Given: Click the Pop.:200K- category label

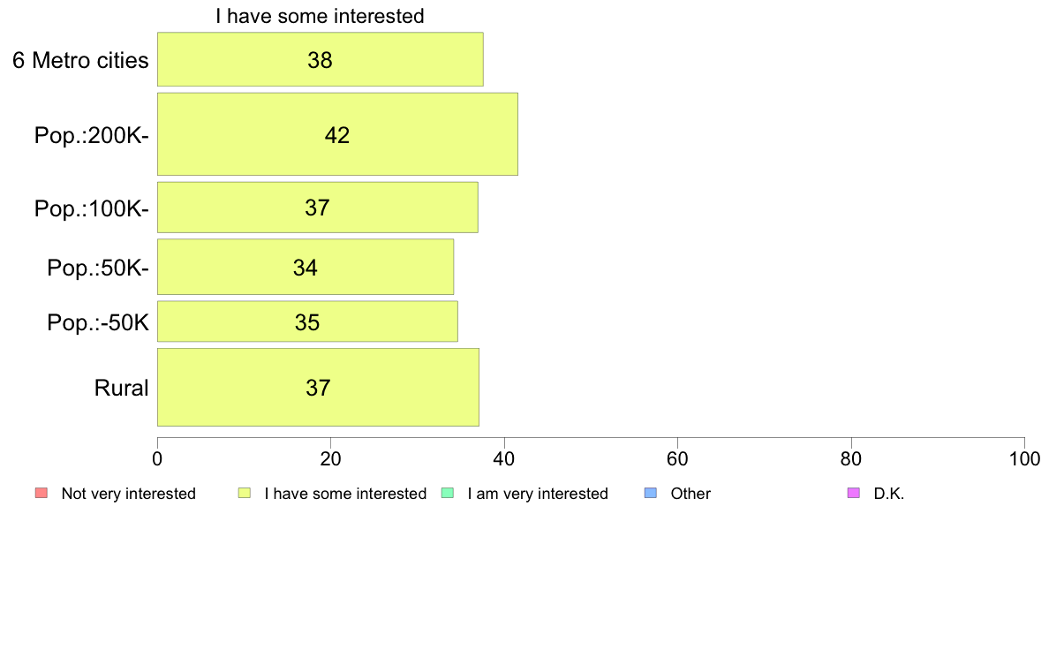Looking at the screenshot, I should [x=92, y=135].
